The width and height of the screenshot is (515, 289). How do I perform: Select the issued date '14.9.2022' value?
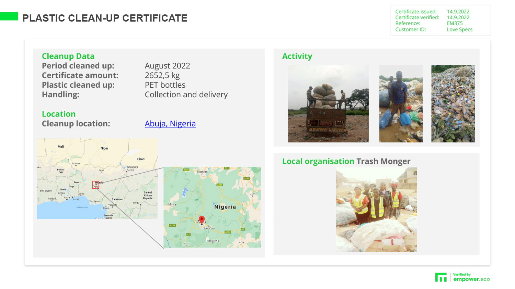pos(458,12)
